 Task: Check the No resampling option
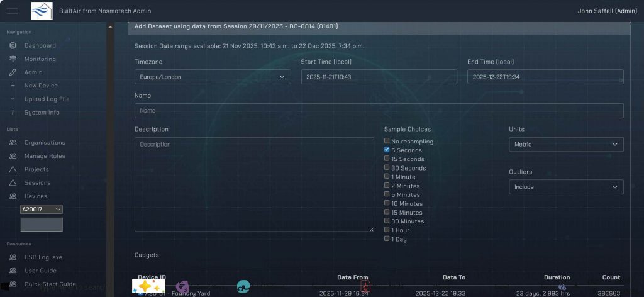click(x=387, y=142)
